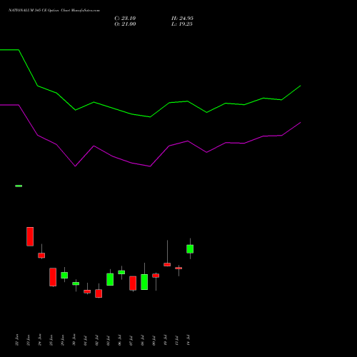
Task: Click the '10 Jul' date label
Action: pos(165,341)
